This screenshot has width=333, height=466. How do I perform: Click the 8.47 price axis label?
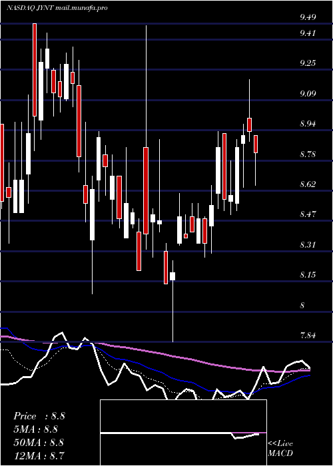coord(308,214)
